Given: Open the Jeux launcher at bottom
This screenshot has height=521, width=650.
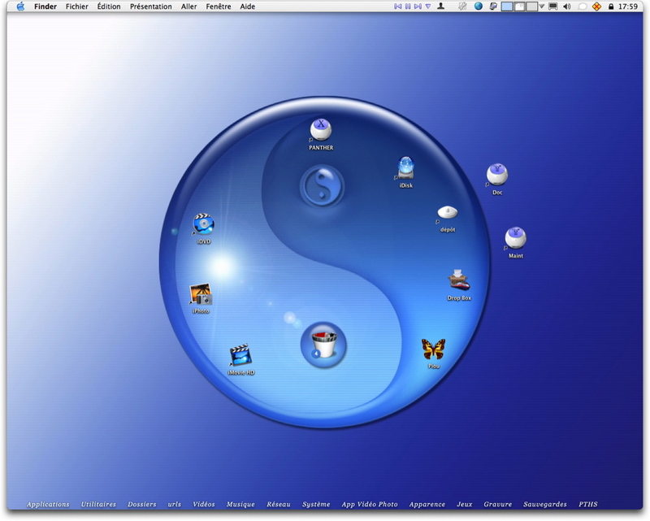Looking at the screenshot, I should tap(464, 505).
